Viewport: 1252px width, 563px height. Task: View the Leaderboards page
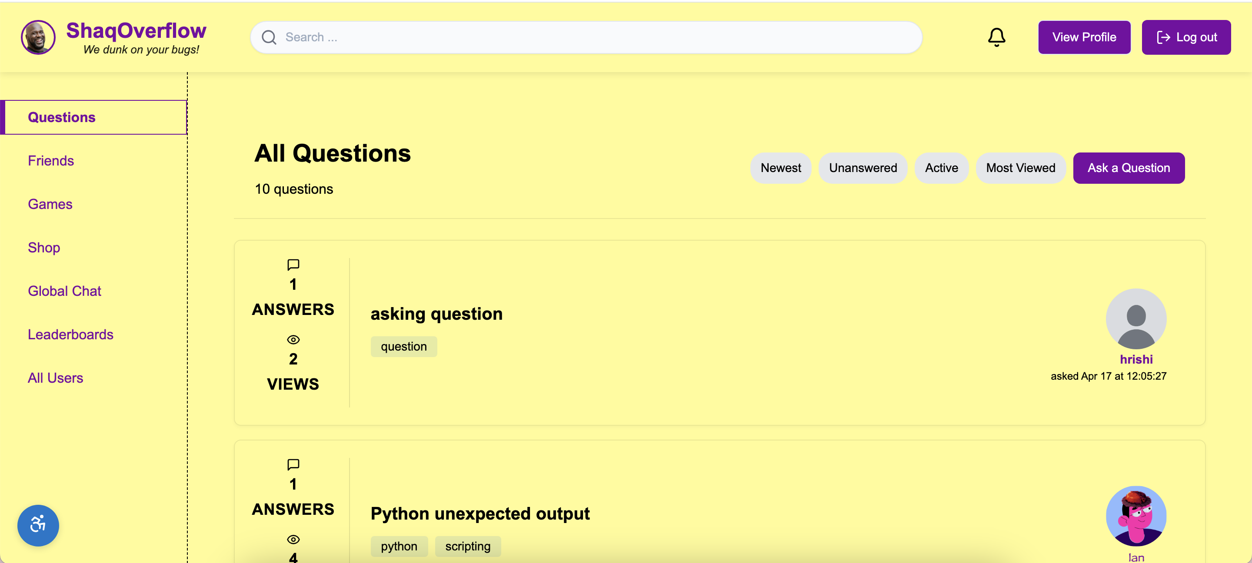point(70,334)
